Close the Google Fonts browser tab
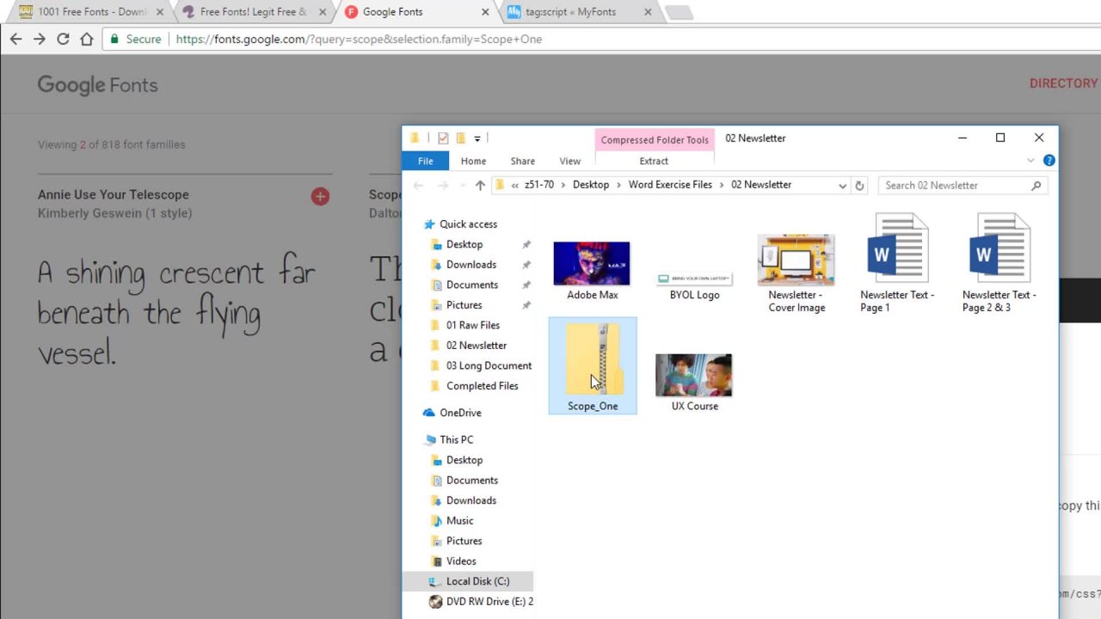The height and width of the screenshot is (619, 1101). click(485, 12)
